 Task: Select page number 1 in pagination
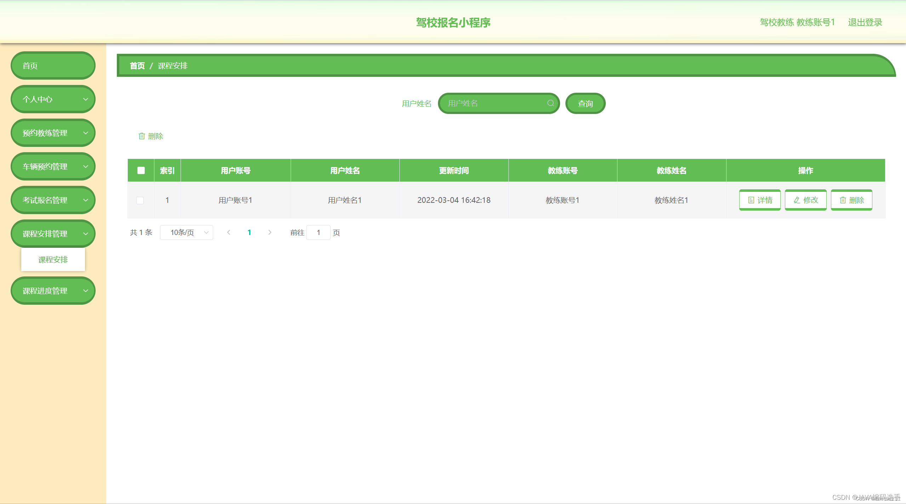click(x=249, y=233)
